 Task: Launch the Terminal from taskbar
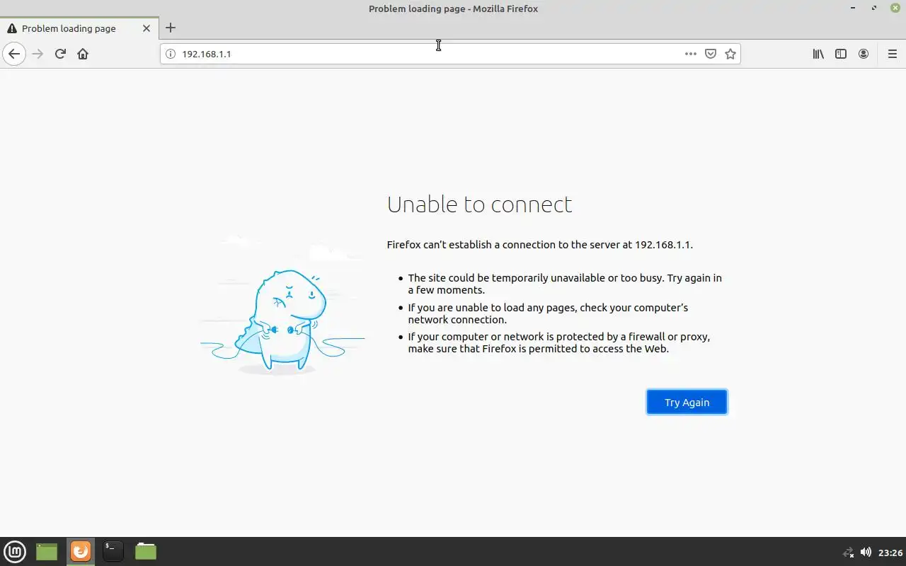(113, 551)
